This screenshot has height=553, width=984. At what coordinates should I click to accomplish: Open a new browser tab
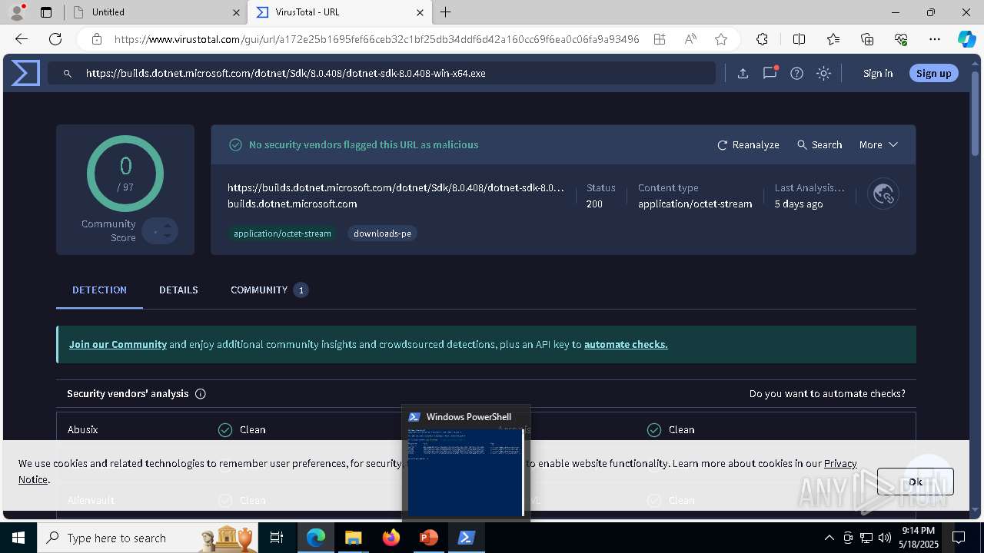point(446,12)
